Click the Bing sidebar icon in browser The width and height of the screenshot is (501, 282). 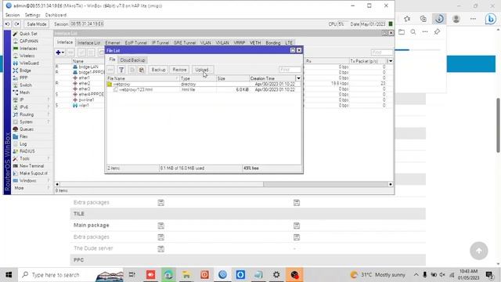491,19
